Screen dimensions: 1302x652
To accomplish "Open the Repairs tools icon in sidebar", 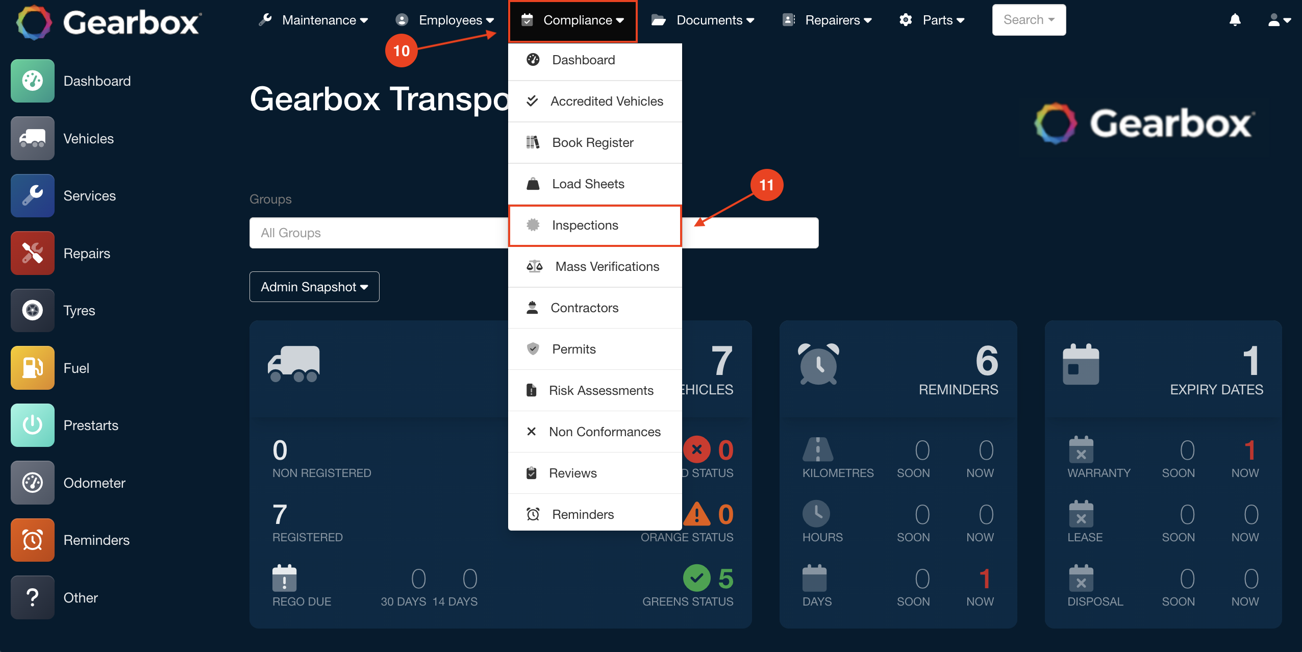I will pos(33,253).
